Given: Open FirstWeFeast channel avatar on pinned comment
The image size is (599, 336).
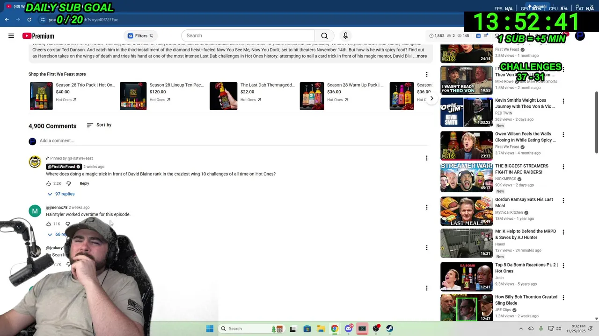Looking at the screenshot, I should point(35,162).
